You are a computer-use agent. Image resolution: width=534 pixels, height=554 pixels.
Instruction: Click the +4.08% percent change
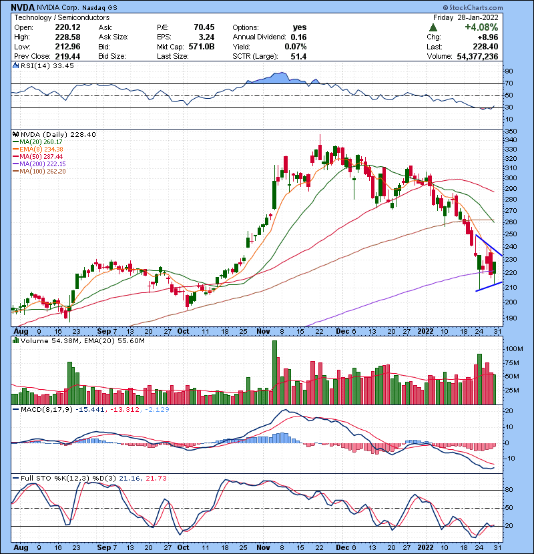coord(481,27)
